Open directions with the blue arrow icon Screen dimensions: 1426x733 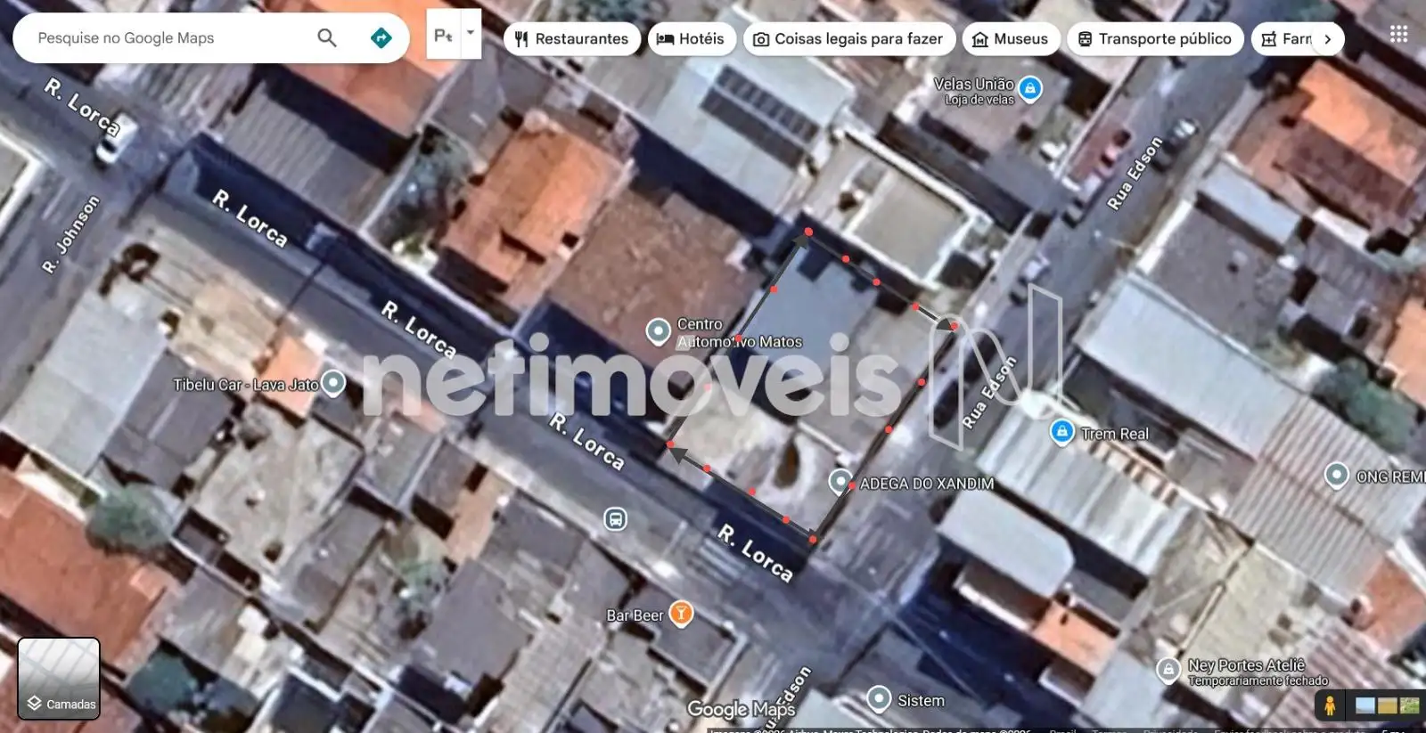click(x=381, y=37)
